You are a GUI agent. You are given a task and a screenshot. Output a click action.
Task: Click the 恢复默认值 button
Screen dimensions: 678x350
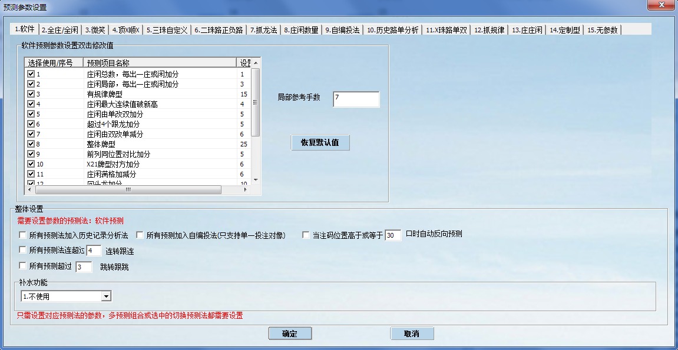pos(320,143)
